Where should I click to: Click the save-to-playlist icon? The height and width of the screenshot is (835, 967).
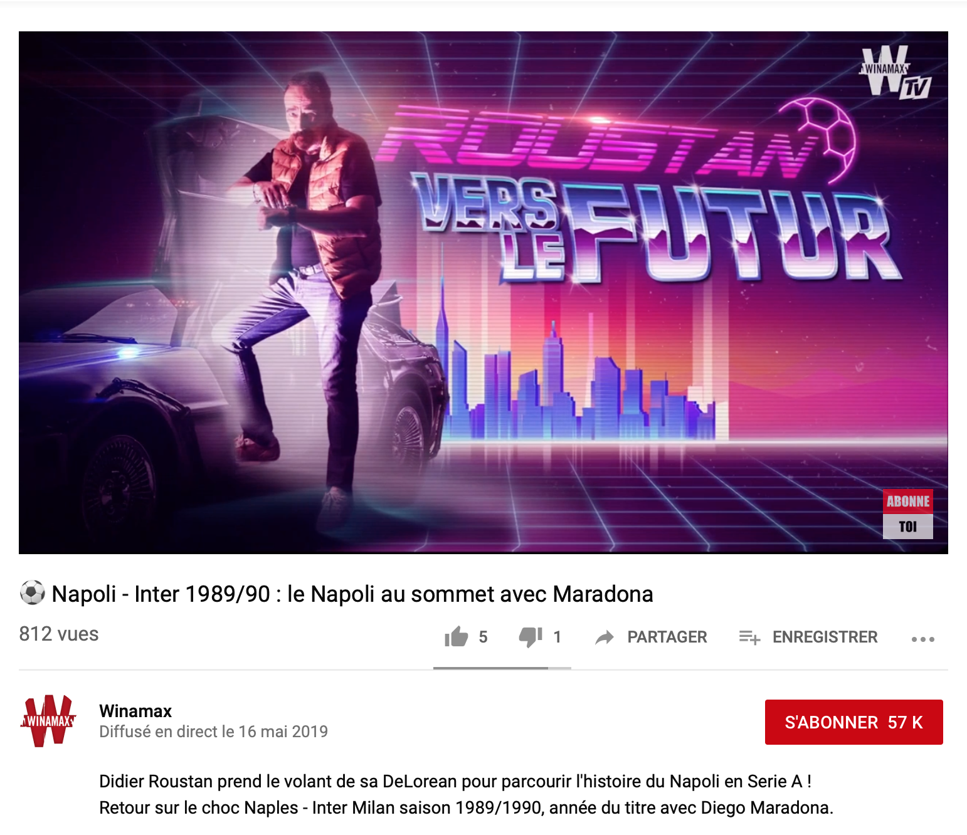(749, 638)
